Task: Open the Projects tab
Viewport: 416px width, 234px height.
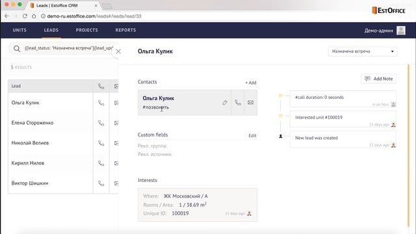Action: point(86,30)
